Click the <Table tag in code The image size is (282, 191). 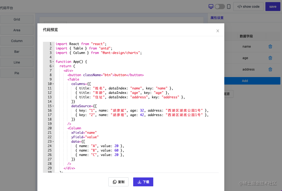click(73, 79)
